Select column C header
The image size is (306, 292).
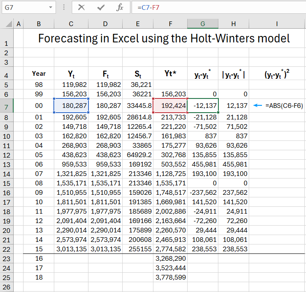[71, 24]
